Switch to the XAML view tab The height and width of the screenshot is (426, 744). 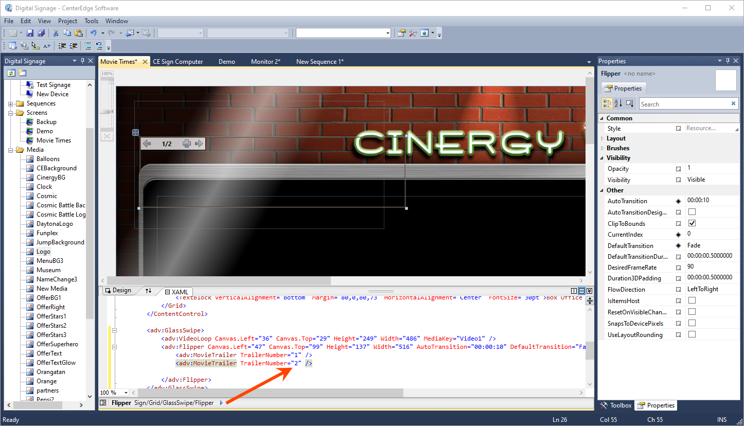[176, 292]
